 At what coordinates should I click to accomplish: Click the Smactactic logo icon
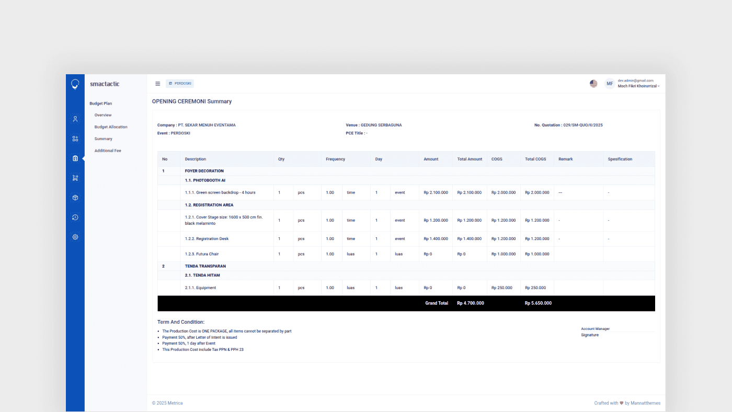[x=75, y=84]
